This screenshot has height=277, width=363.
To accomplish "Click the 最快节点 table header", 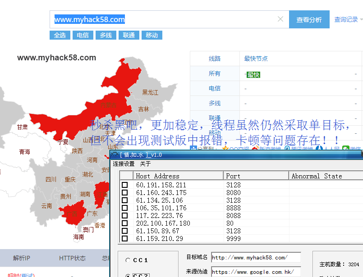I will [256, 59].
